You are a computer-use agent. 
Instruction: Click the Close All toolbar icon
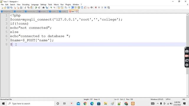[18, 8]
